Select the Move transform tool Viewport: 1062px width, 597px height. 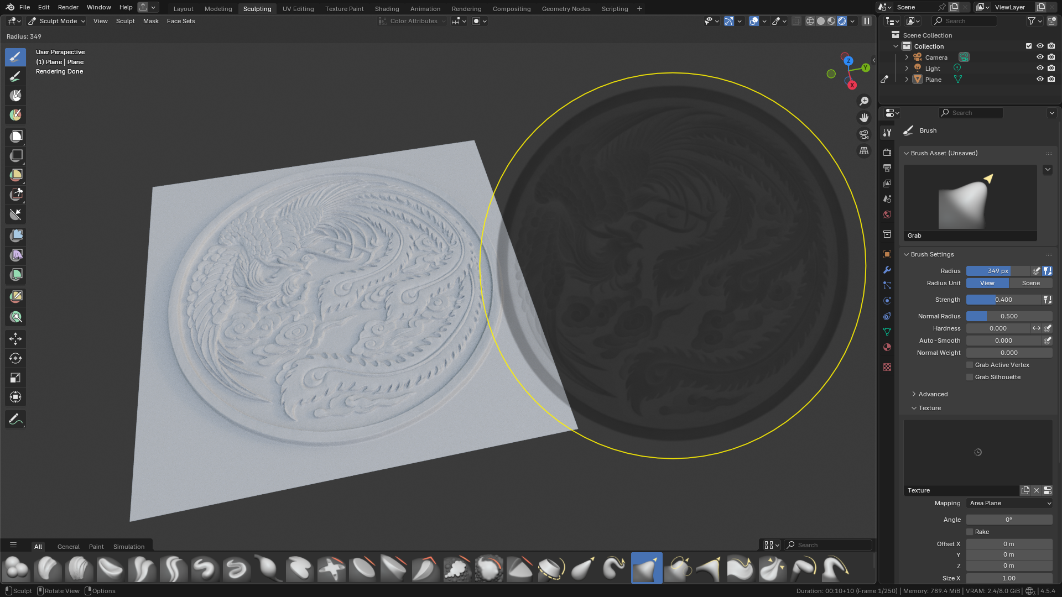(x=15, y=339)
